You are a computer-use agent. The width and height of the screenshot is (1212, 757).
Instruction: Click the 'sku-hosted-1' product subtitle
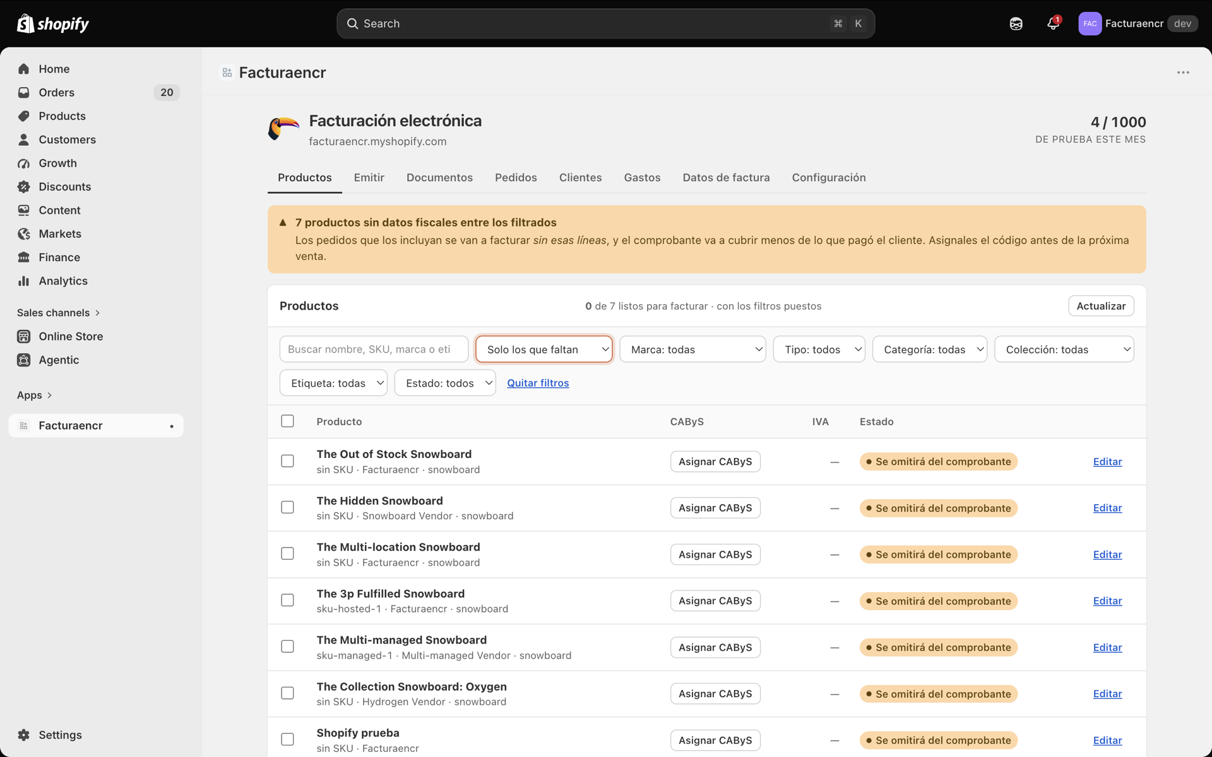coord(348,609)
